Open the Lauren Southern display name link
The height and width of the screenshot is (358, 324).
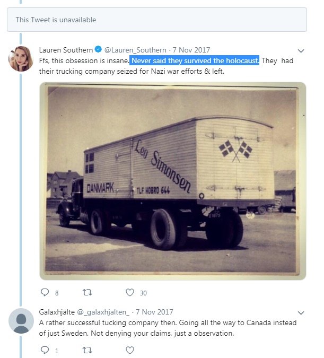click(x=66, y=50)
